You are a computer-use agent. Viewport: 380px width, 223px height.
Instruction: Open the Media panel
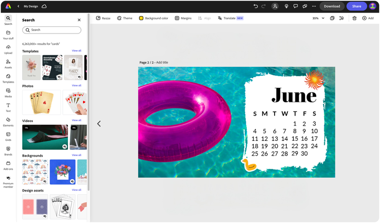click(8, 93)
